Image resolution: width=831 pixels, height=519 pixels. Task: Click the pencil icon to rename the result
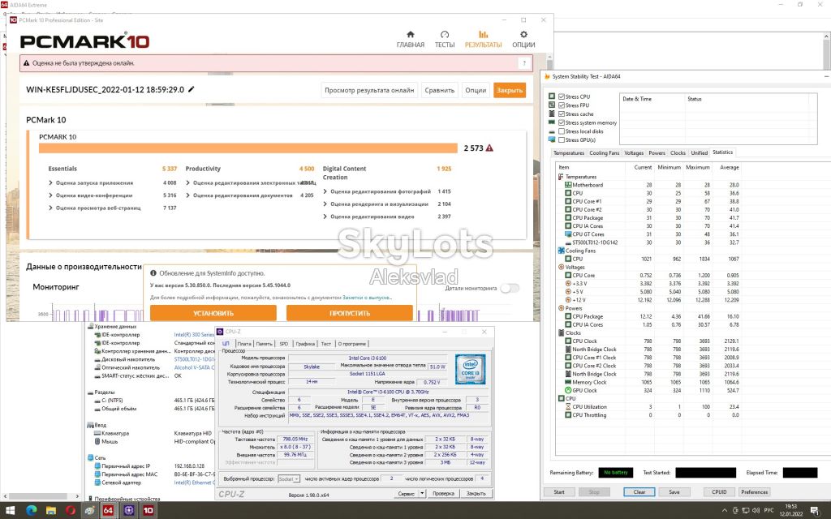tap(192, 89)
